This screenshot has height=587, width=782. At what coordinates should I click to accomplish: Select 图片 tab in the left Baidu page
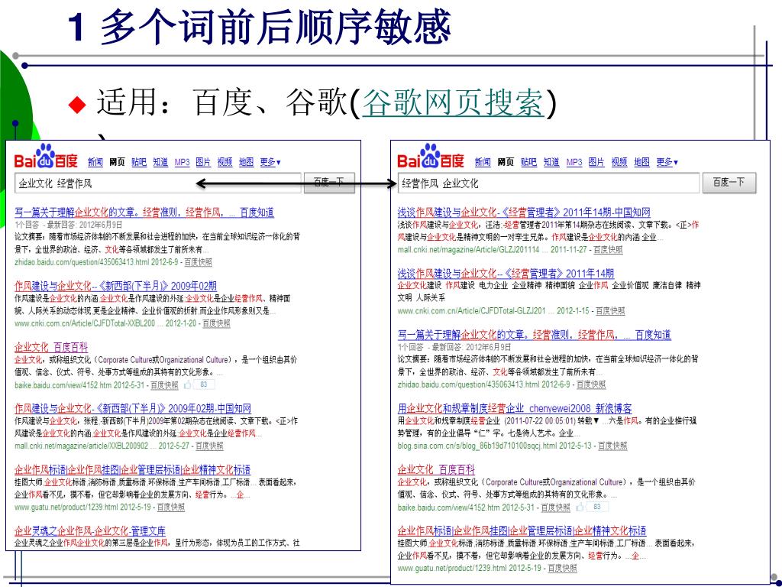tap(203, 162)
